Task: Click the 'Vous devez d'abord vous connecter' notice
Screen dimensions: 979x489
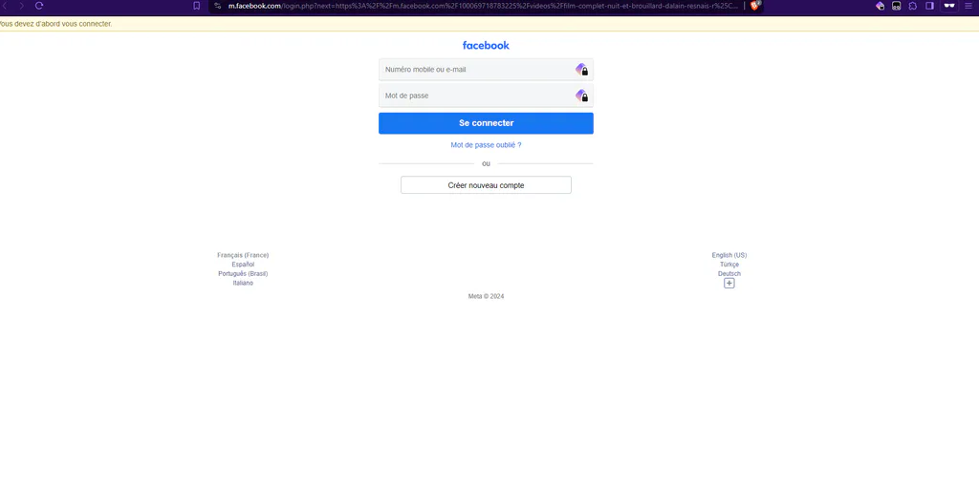Action: (x=55, y=24)
